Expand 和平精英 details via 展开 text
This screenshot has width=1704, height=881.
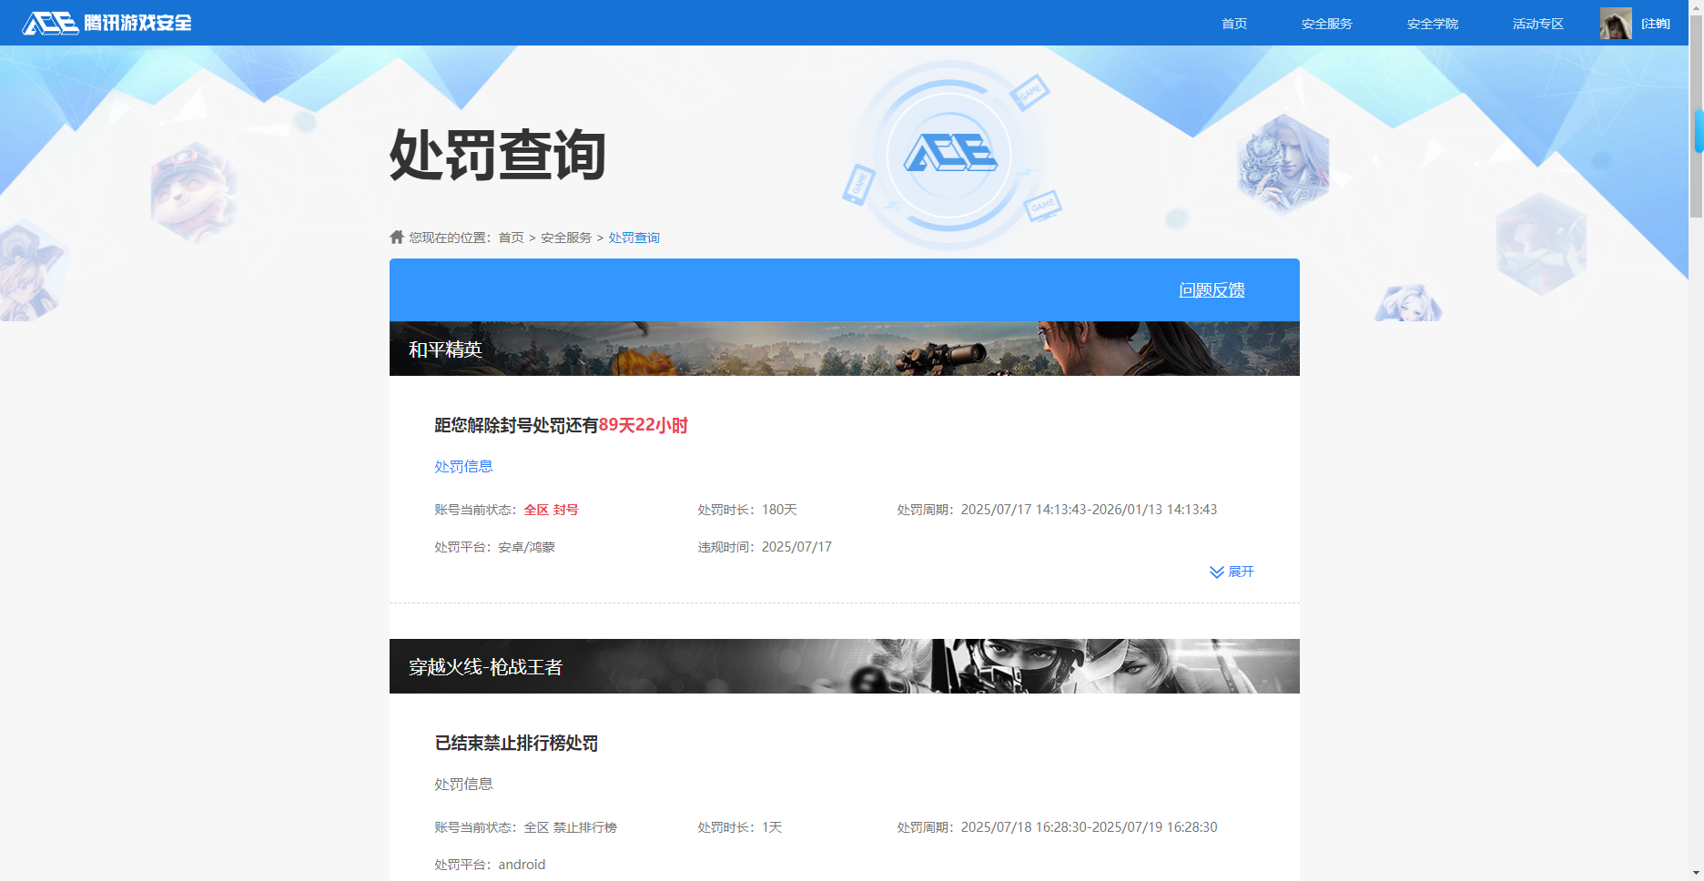(1241, 572)
